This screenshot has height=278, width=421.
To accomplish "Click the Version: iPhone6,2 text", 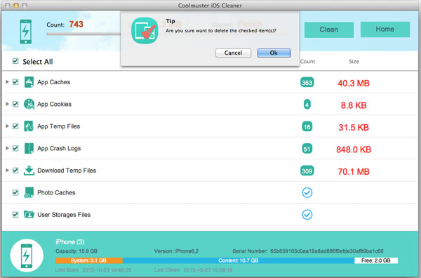I will pos(176,251).
